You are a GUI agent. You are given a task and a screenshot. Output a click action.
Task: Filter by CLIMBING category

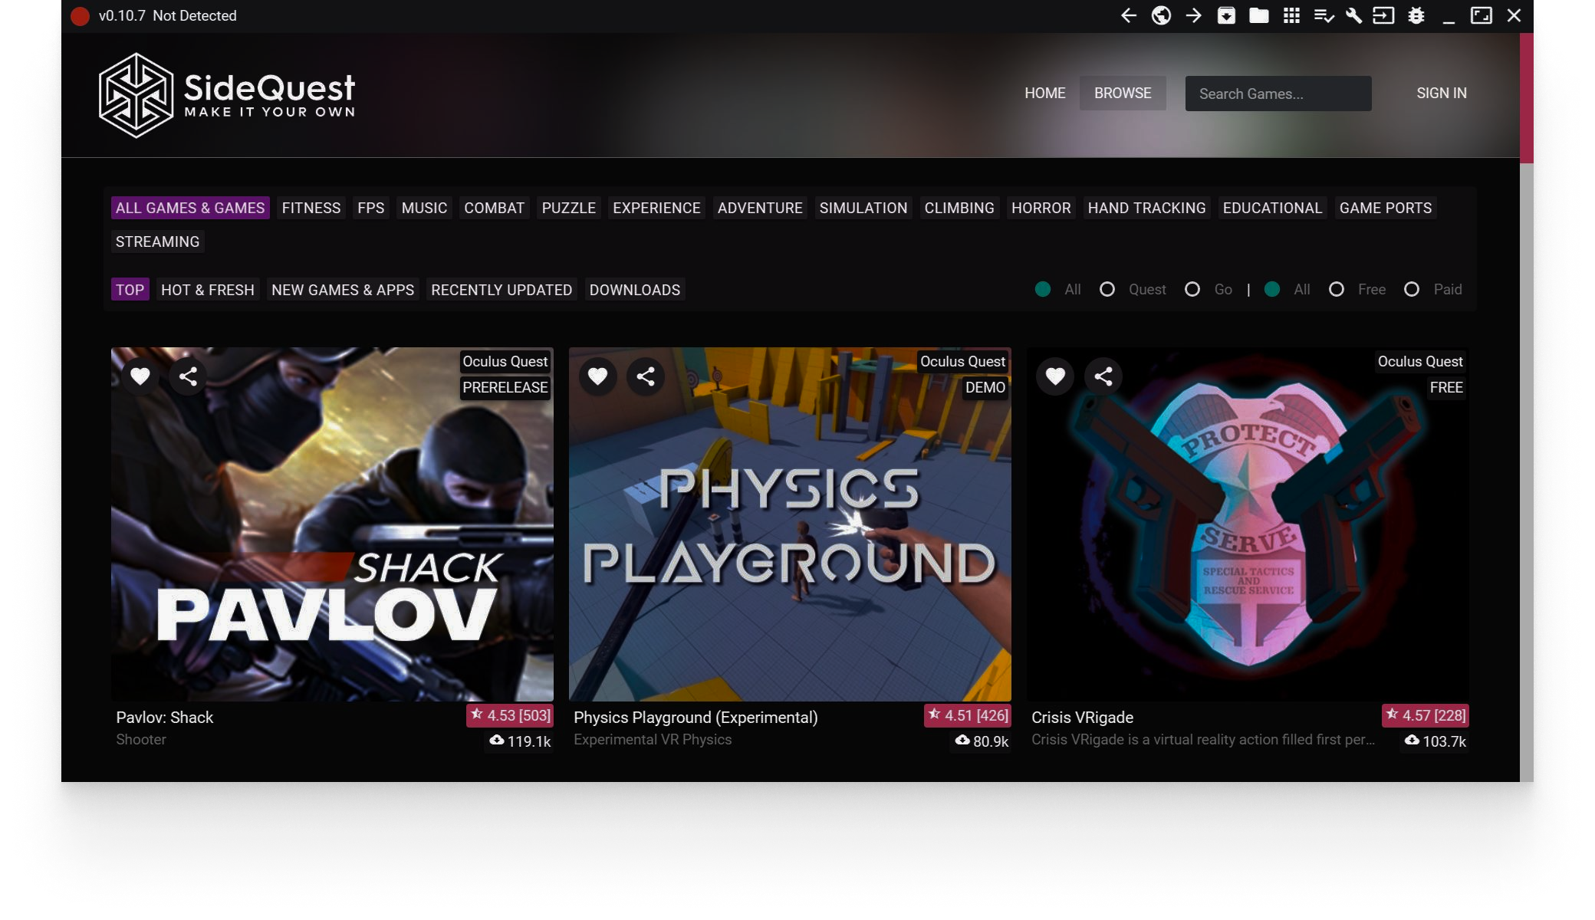[x=959, y=208]
